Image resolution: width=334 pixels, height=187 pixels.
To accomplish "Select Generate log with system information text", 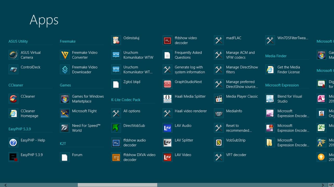I will [190, 70].
